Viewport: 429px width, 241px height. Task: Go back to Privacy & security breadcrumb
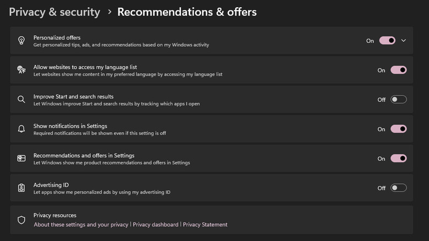coord(54,12)
